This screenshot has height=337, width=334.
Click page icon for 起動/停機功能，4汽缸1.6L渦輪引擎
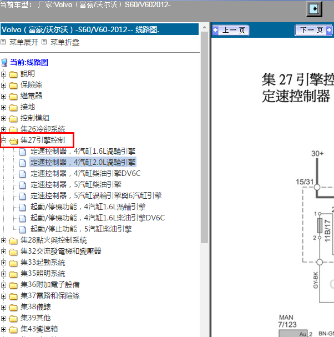pyautogui.click(x=22, y=208)
